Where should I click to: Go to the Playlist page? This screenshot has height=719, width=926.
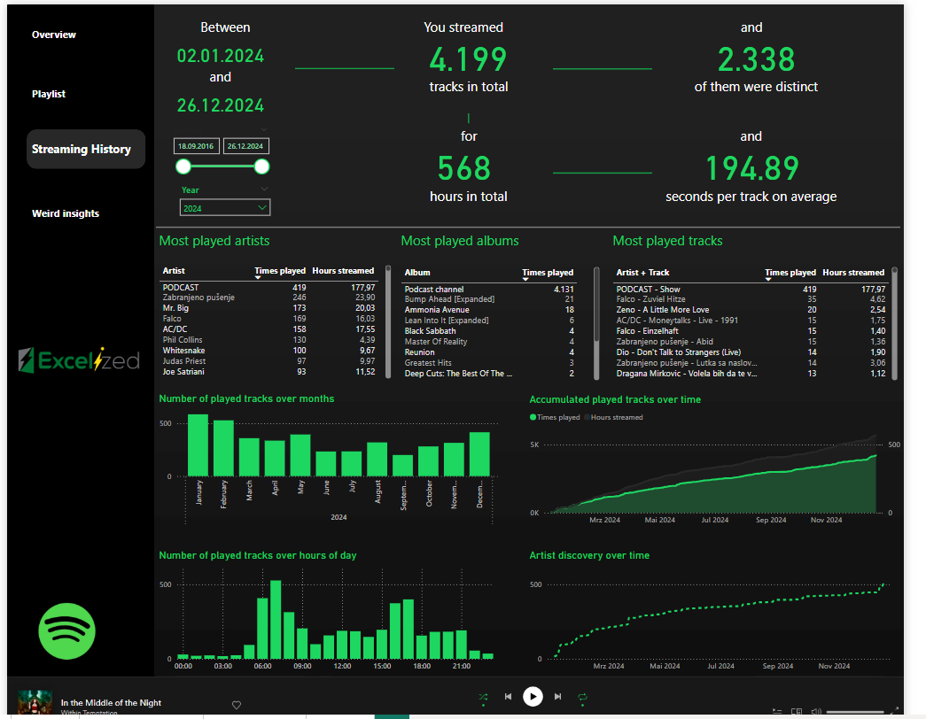[49, 94]
